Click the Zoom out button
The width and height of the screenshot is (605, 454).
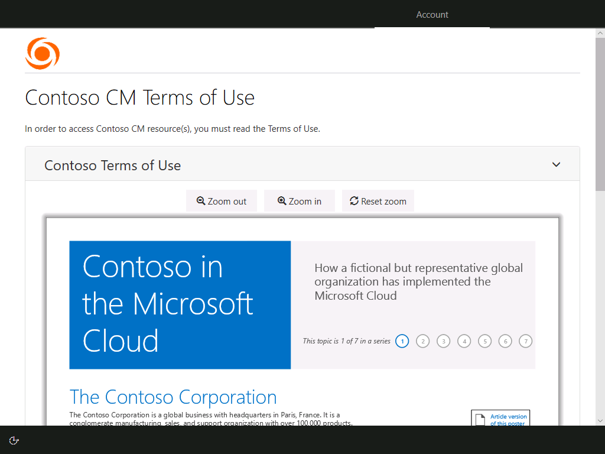(x=222, y=201)
